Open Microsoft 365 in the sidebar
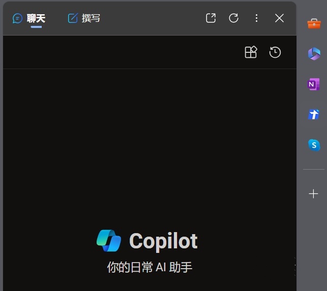Viewport: 327px width, 291px height. click(314, 54)
